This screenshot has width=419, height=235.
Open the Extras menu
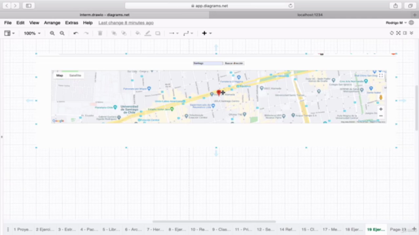71,23
